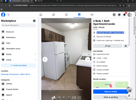Show next listing photo

tap(88, 59)
